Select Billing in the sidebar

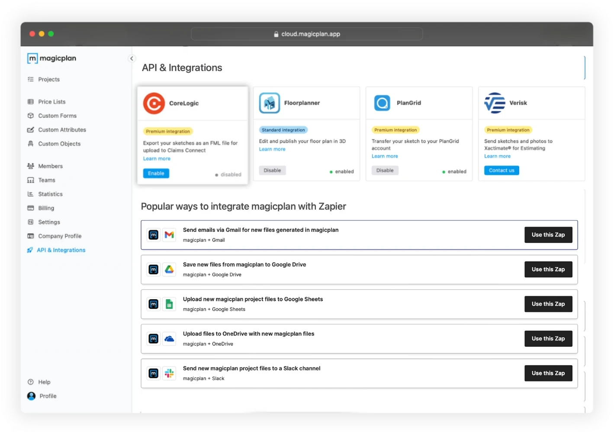tap(46, 208)
